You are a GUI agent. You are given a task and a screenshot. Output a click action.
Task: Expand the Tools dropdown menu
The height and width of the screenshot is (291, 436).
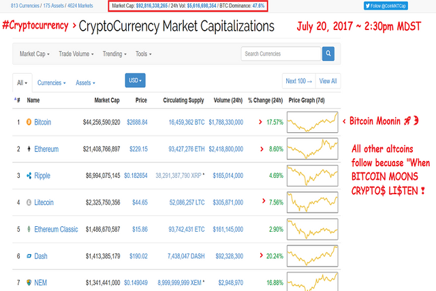[x=143, y=54]
